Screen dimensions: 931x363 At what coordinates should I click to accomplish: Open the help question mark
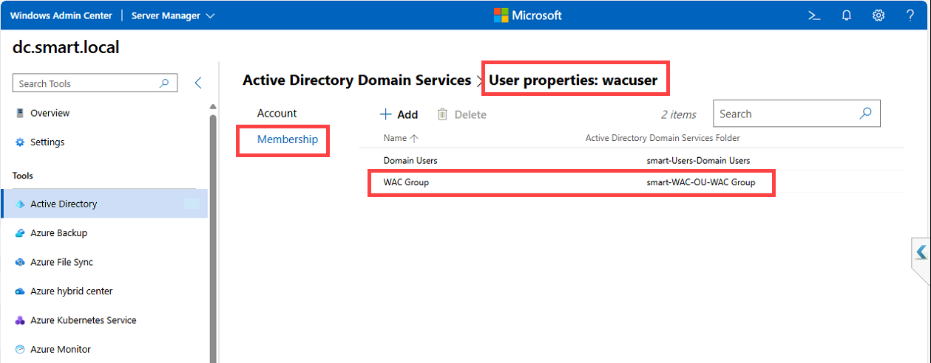[x=910, y=15]
